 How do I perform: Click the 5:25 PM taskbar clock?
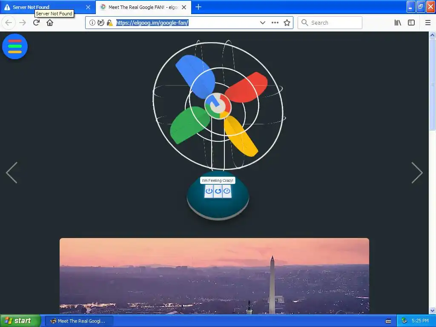click(420, 321)
